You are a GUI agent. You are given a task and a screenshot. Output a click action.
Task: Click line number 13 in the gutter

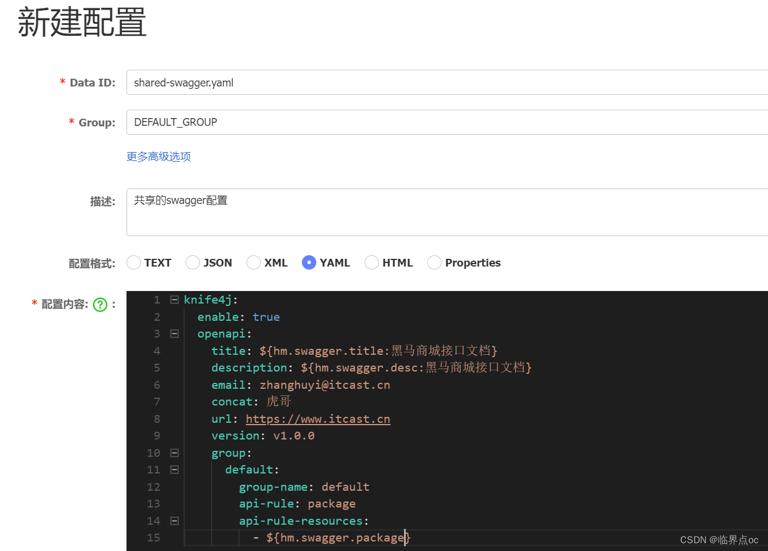pyautogui.click(x=153, y=504)
